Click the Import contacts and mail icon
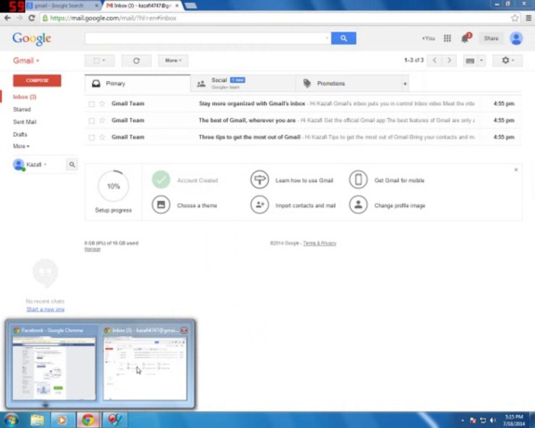Viewport: 535px width, 428px height. pyautogui.click(x=260, y=205)
